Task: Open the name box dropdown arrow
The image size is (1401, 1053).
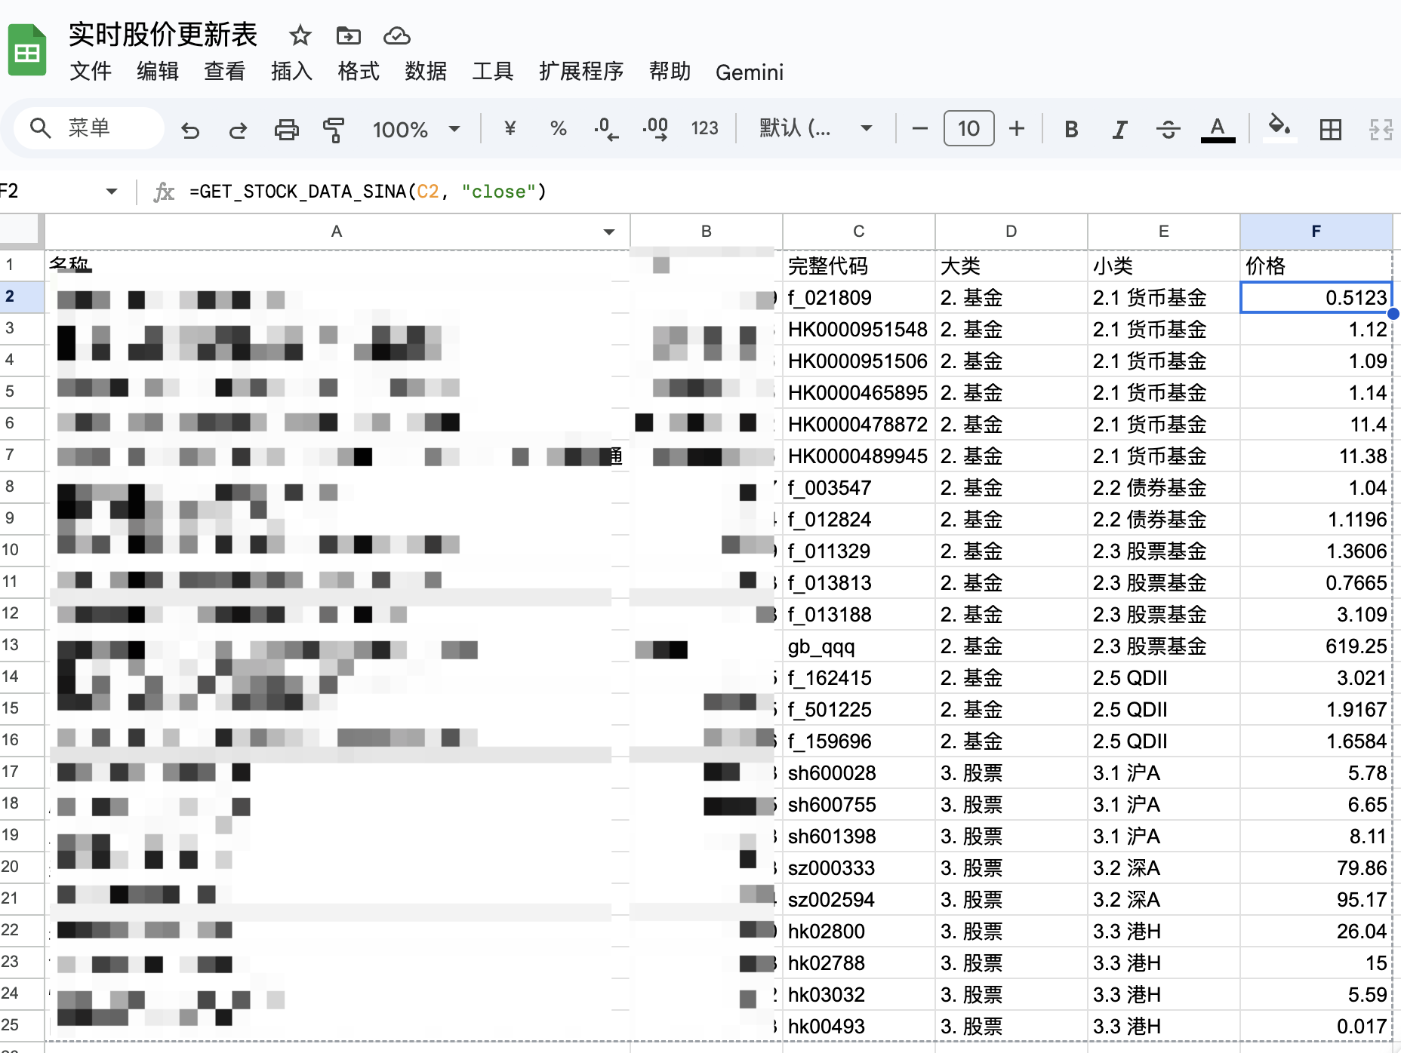Action: (x=112, y=192)
